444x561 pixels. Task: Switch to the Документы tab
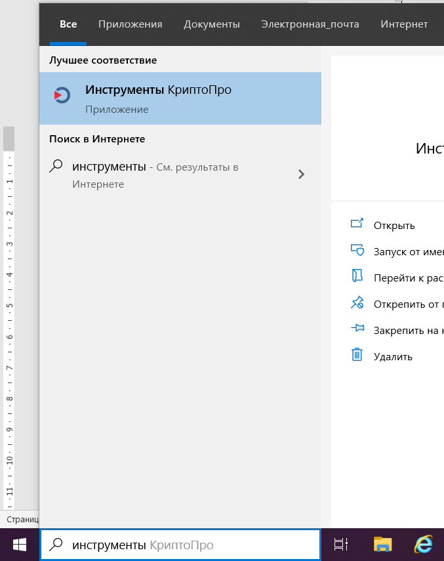click(x=212, y=24)
